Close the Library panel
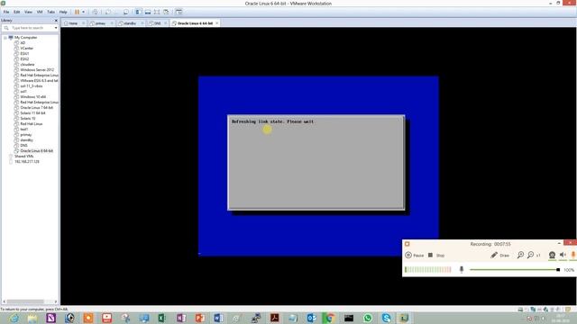Image resolution: width=577 pixels, height=324 pixels. [x=56, y=21]
